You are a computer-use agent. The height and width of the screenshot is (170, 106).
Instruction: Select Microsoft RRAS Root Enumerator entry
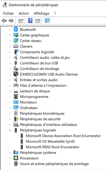[x=53, y=147]
